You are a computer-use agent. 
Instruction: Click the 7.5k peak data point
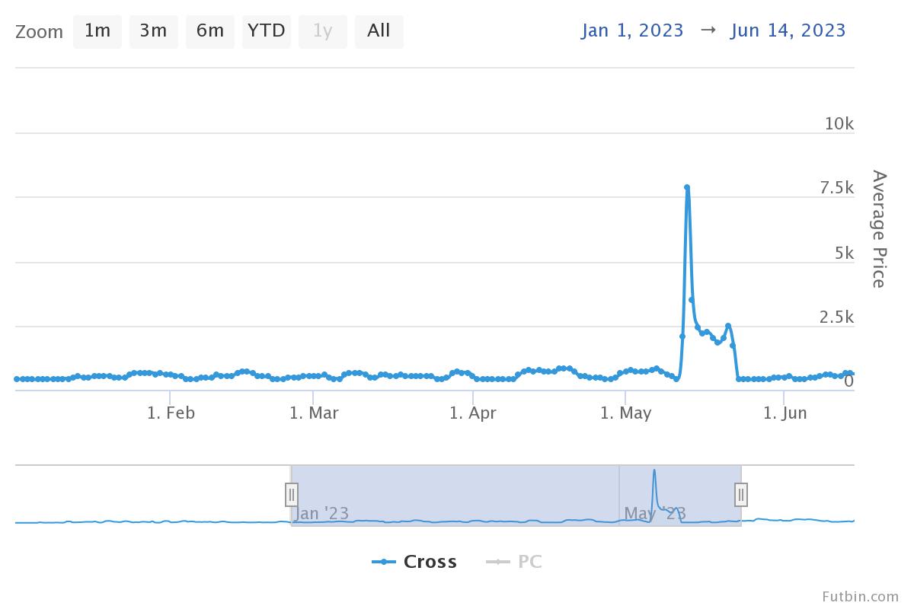(687, 187)
